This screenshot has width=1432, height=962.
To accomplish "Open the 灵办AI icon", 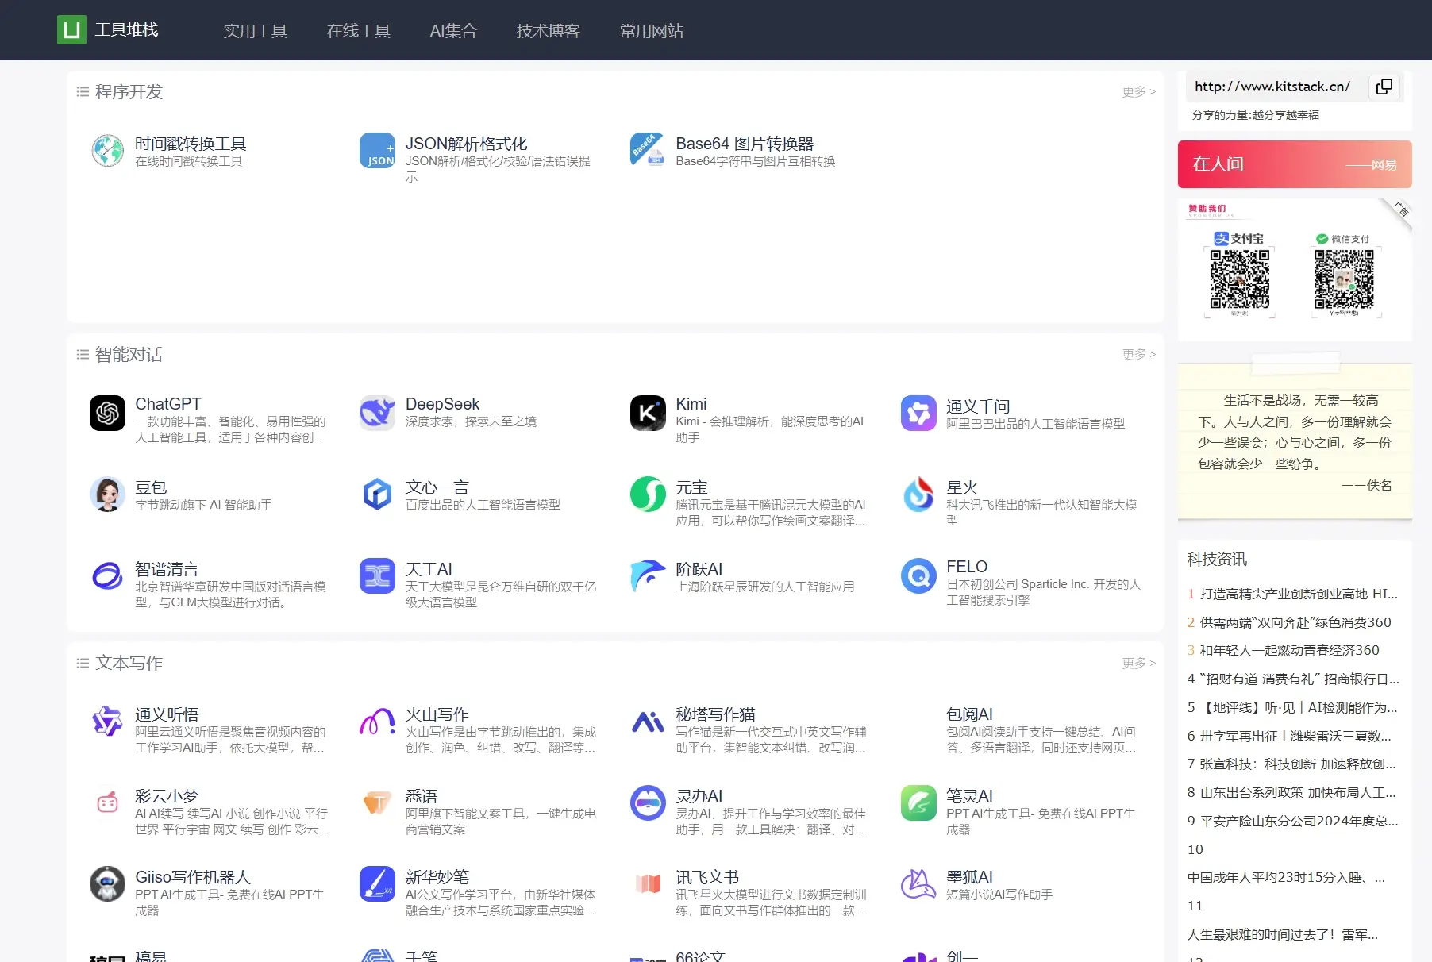I will pos(648,802).
